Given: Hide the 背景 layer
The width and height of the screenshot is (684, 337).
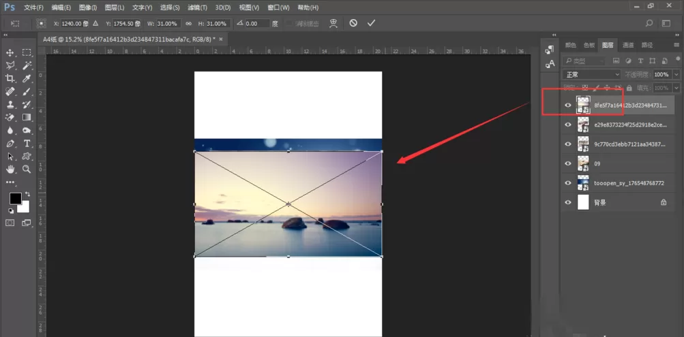Looking at the screenshot, I should [568, 202].
